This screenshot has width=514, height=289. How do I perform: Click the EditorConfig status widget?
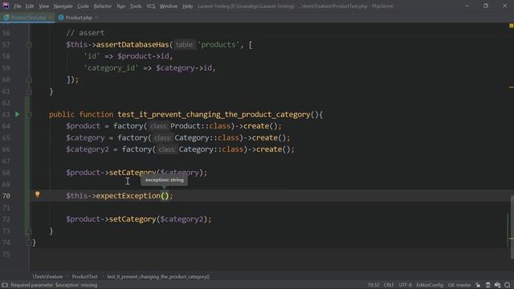430,285
